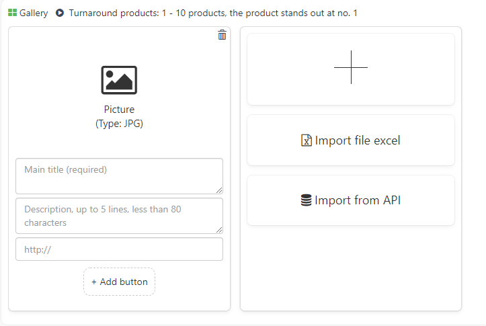Click the Turnaround products description text
Image resolution: width=486 pixels, height=326 pixels.
pyautogui.click(x=213, y=13)
